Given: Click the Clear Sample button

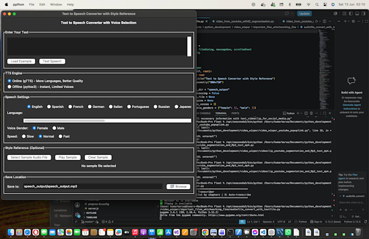Looking at the screenshot, I should pyautogui.click(x=98, y=157).
